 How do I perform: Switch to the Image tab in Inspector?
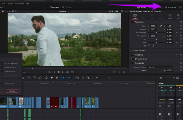(x=170, y=16)
